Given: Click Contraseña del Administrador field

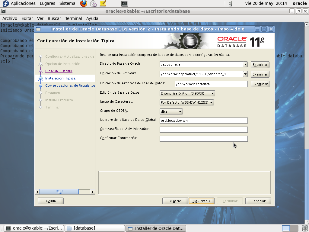Looking at the screenshot, I should click(x=204, y=130).
